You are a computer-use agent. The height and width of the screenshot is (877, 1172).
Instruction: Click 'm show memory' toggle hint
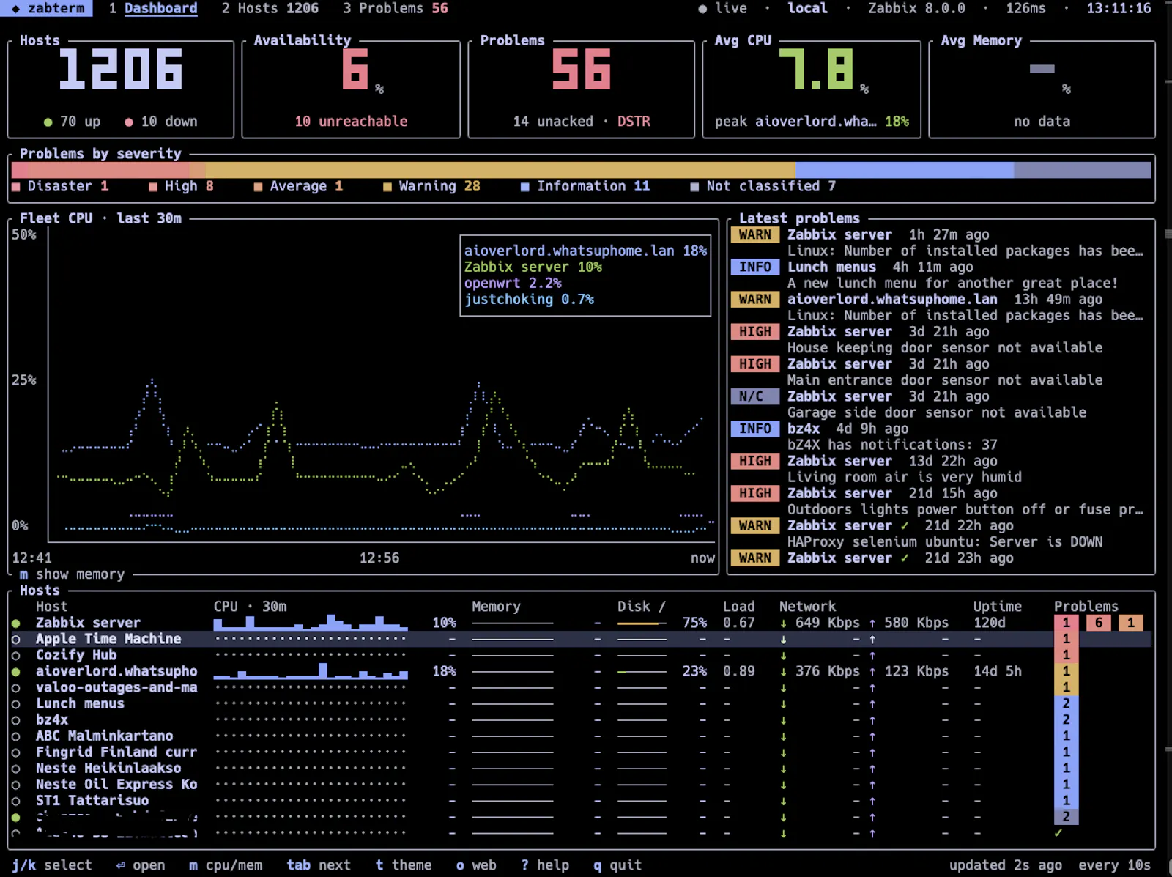click(x=72, y=574)
